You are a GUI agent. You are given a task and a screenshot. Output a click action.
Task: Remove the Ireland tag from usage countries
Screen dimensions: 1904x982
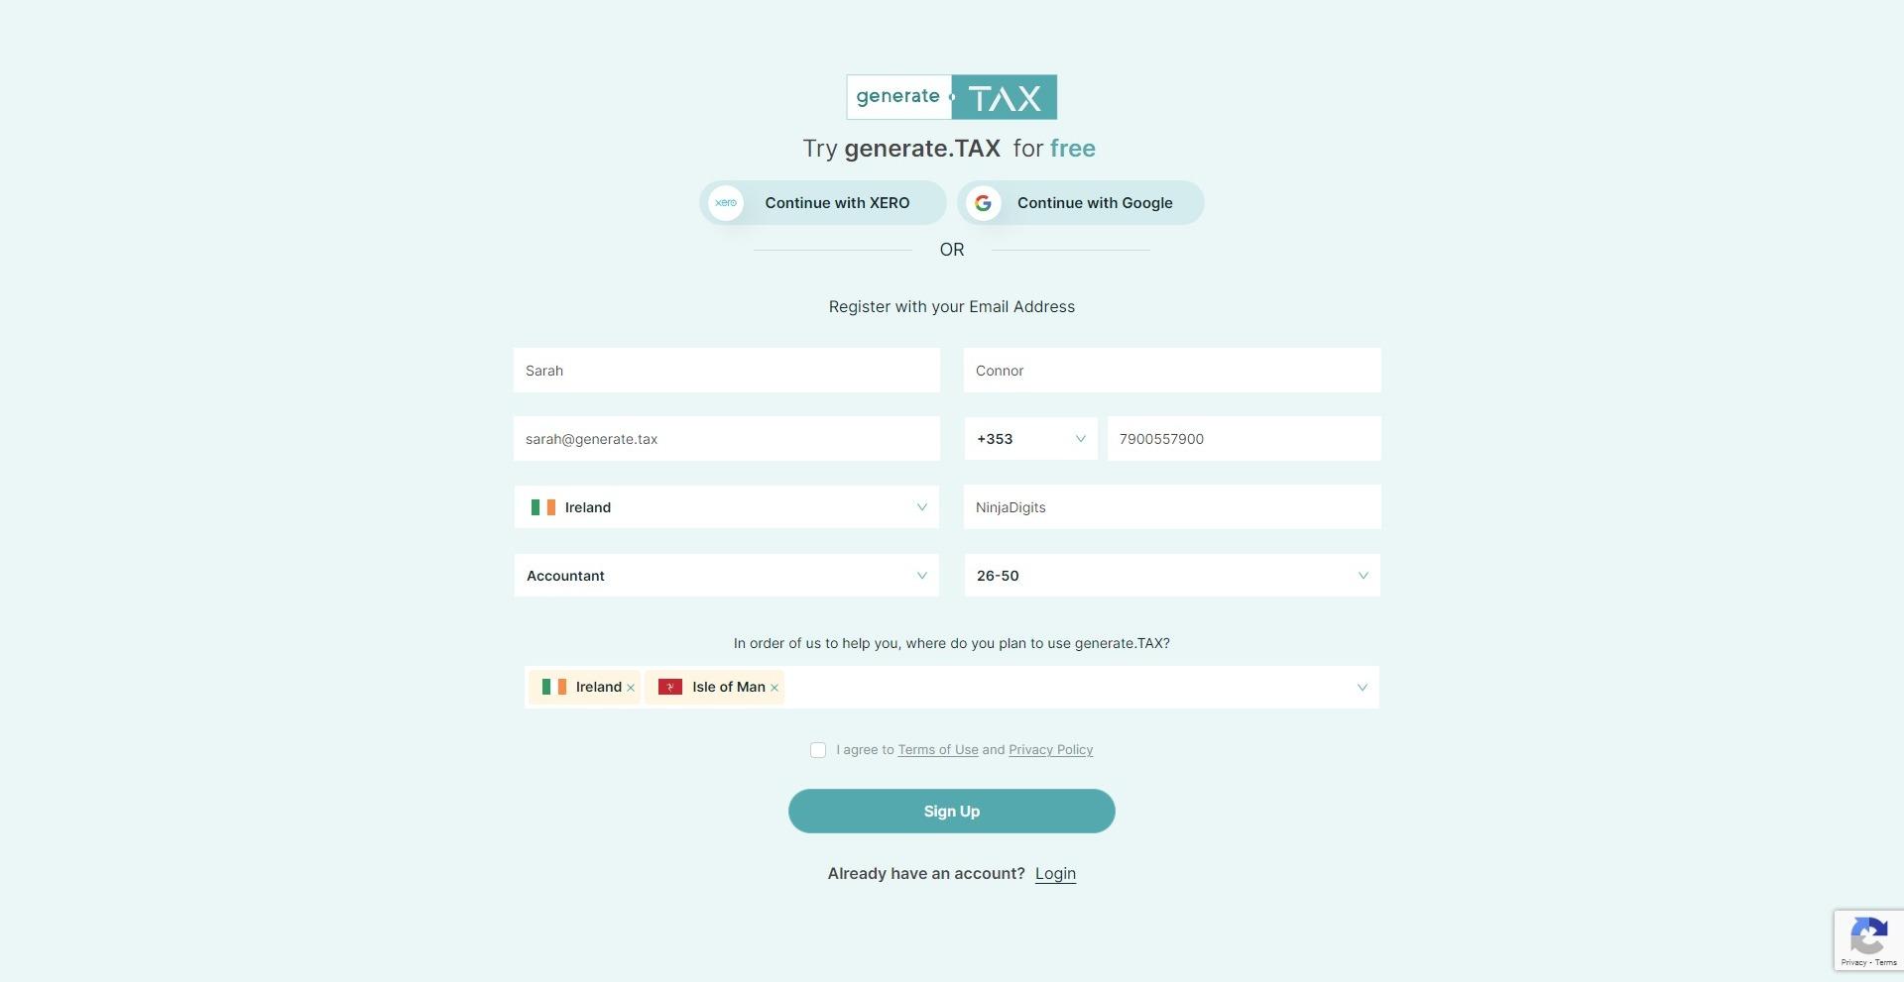tap(631, 688)
